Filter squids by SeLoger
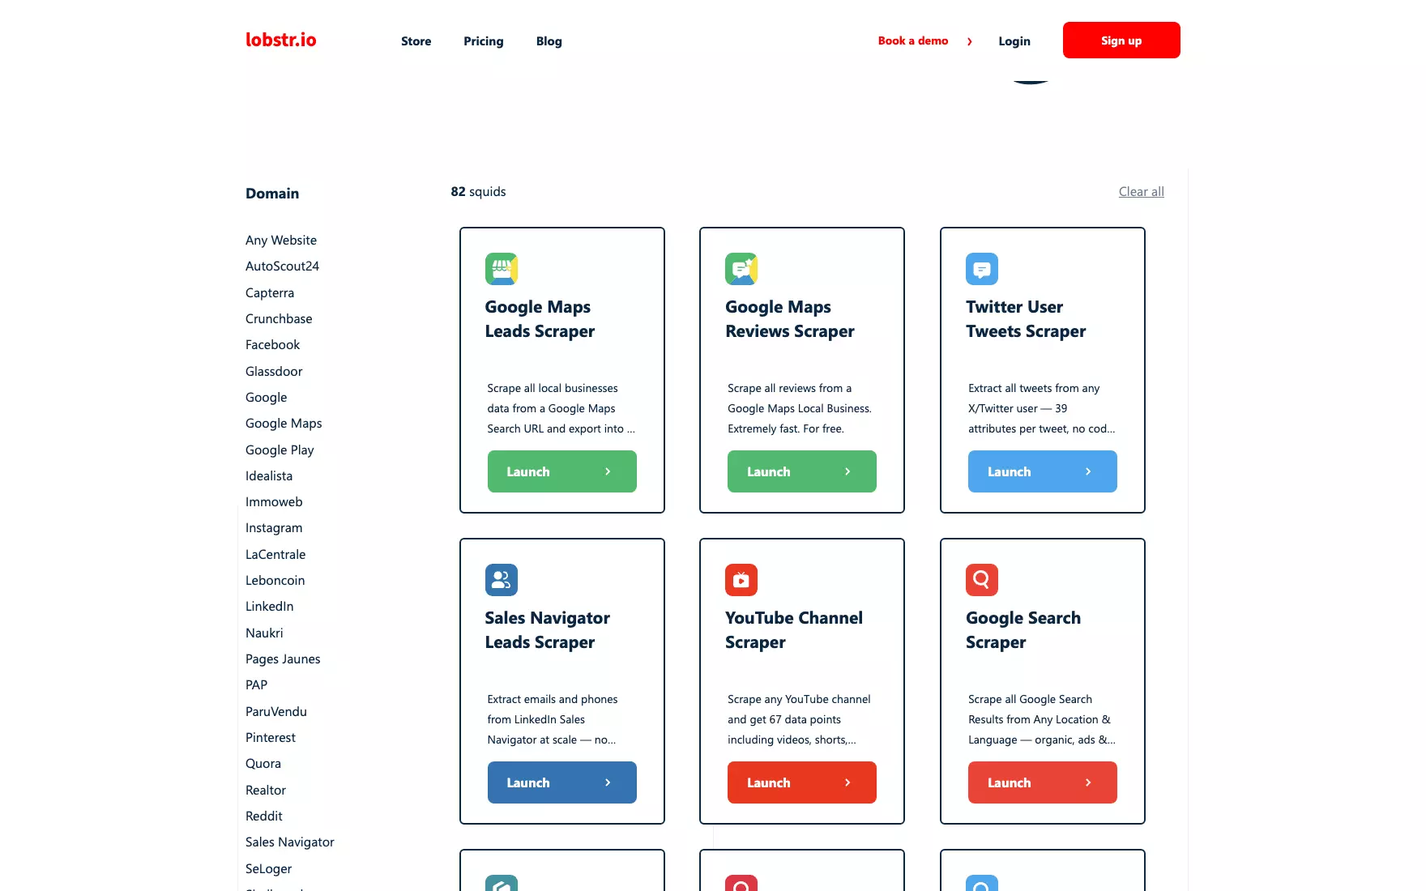This screenshot has height=891, width=1426. point(268,869)
